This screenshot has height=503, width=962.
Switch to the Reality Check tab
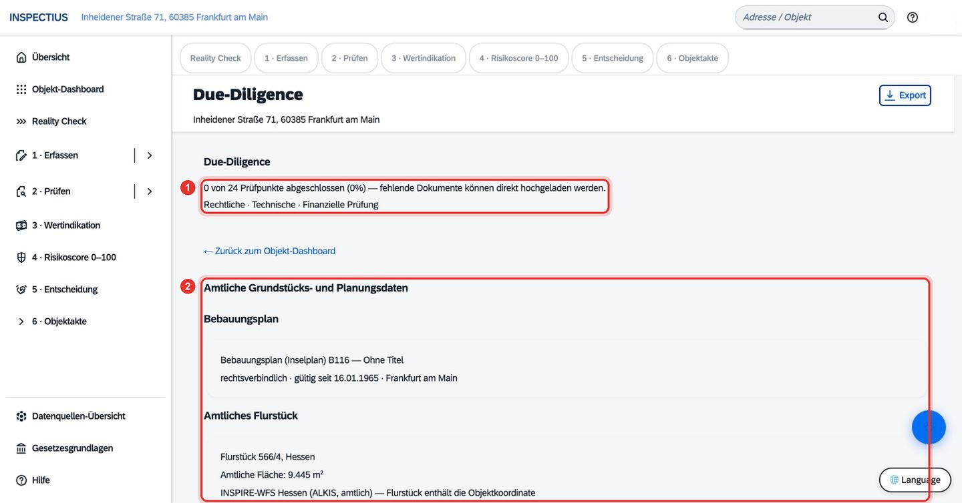[216, 58]
